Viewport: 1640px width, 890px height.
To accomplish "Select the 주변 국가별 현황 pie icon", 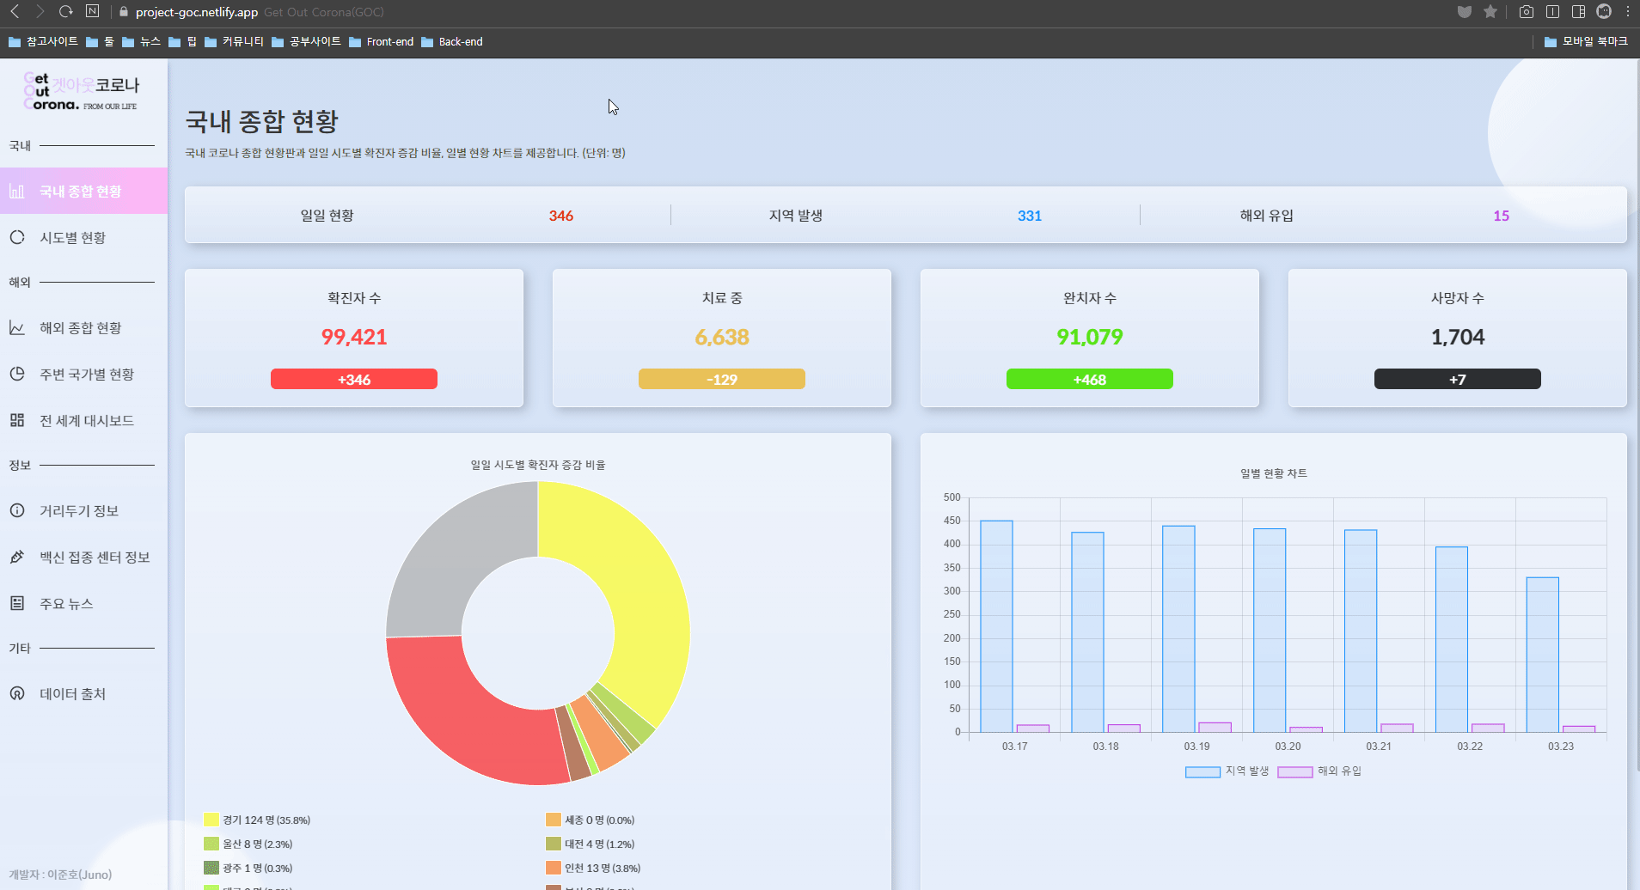I will tap(17, 374).
